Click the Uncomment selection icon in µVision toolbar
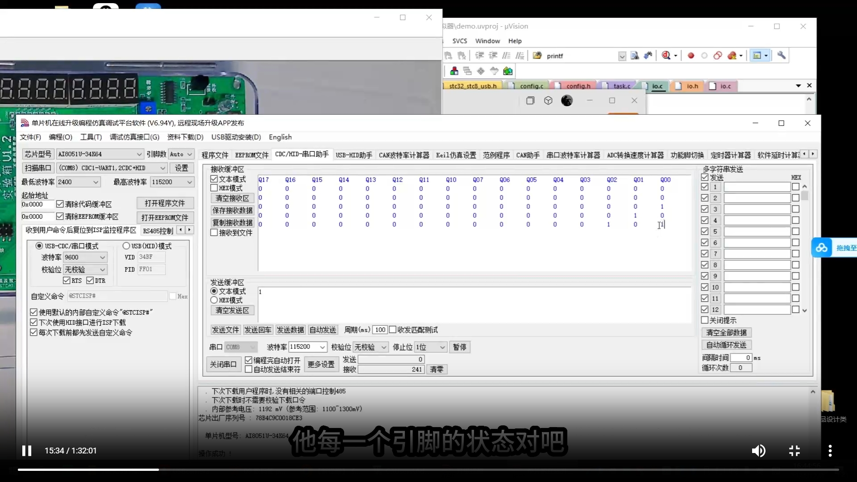 [520, 56]
